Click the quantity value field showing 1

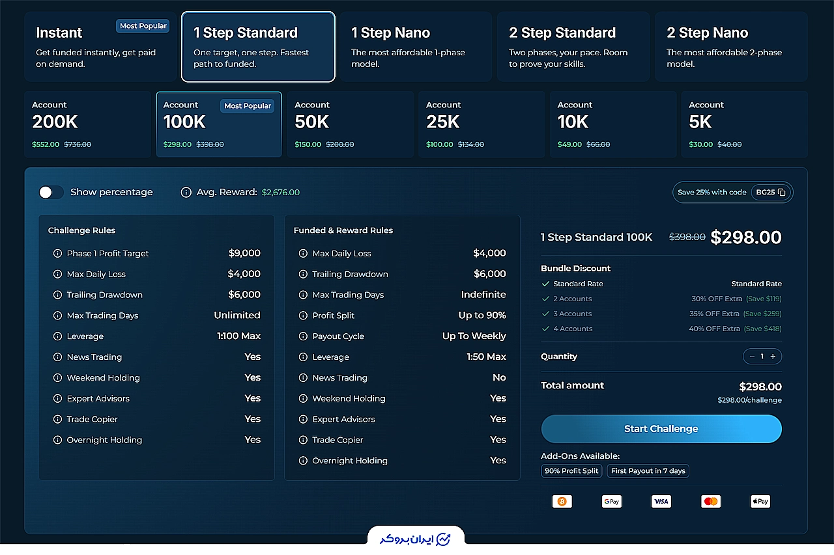tap(762, 357)
